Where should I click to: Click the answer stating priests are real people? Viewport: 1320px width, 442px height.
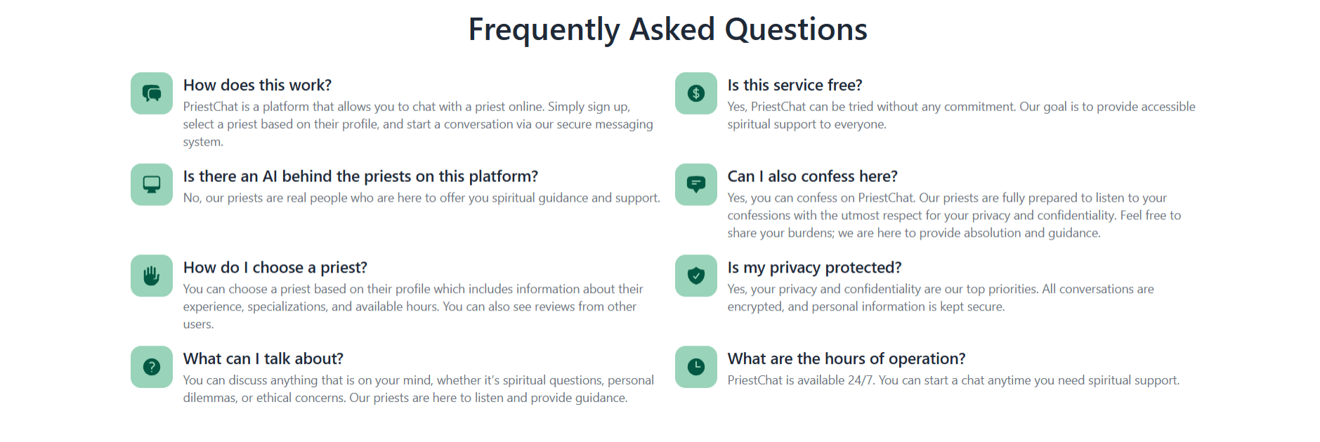[x=422, y=198]
